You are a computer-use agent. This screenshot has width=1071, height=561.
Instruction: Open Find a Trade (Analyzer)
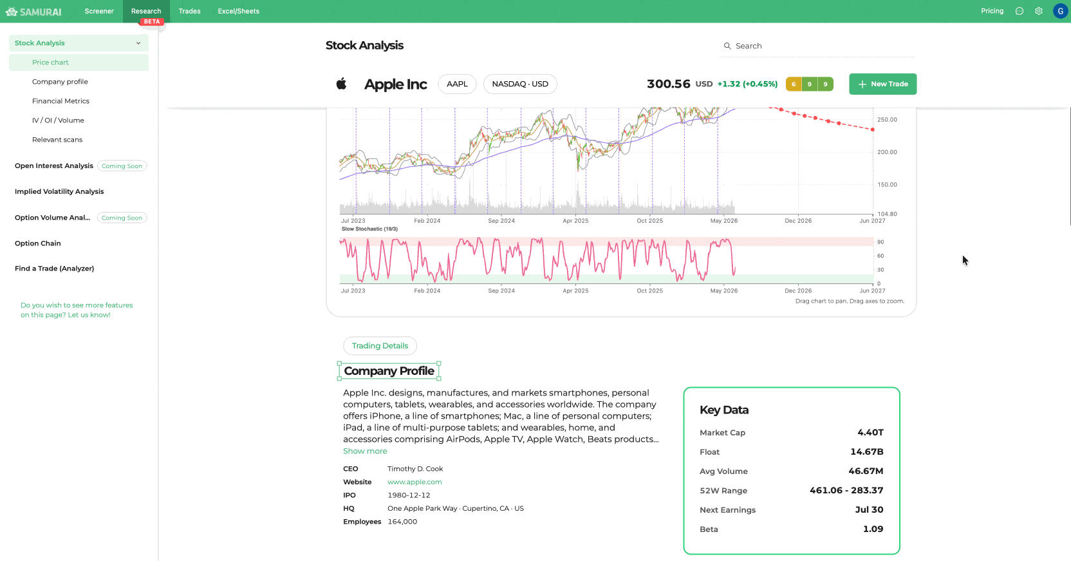point(54,269)
